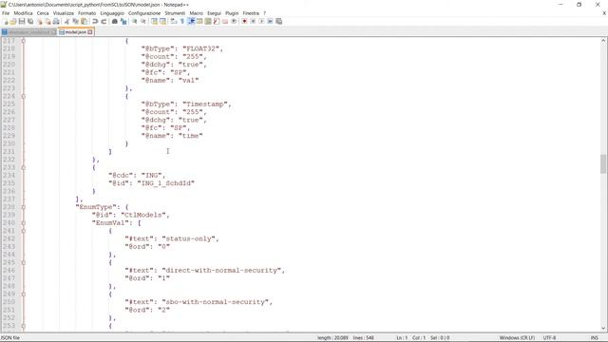Open the Modifica menu
Image resolution: width=608 pixels, height=342 pixels.
[23, 13]
